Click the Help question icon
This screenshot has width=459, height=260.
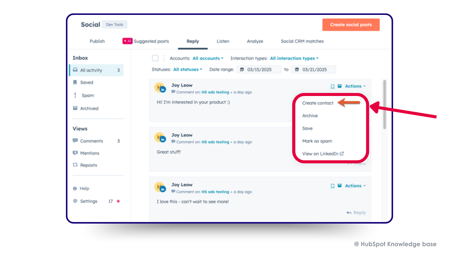(75, 188)
